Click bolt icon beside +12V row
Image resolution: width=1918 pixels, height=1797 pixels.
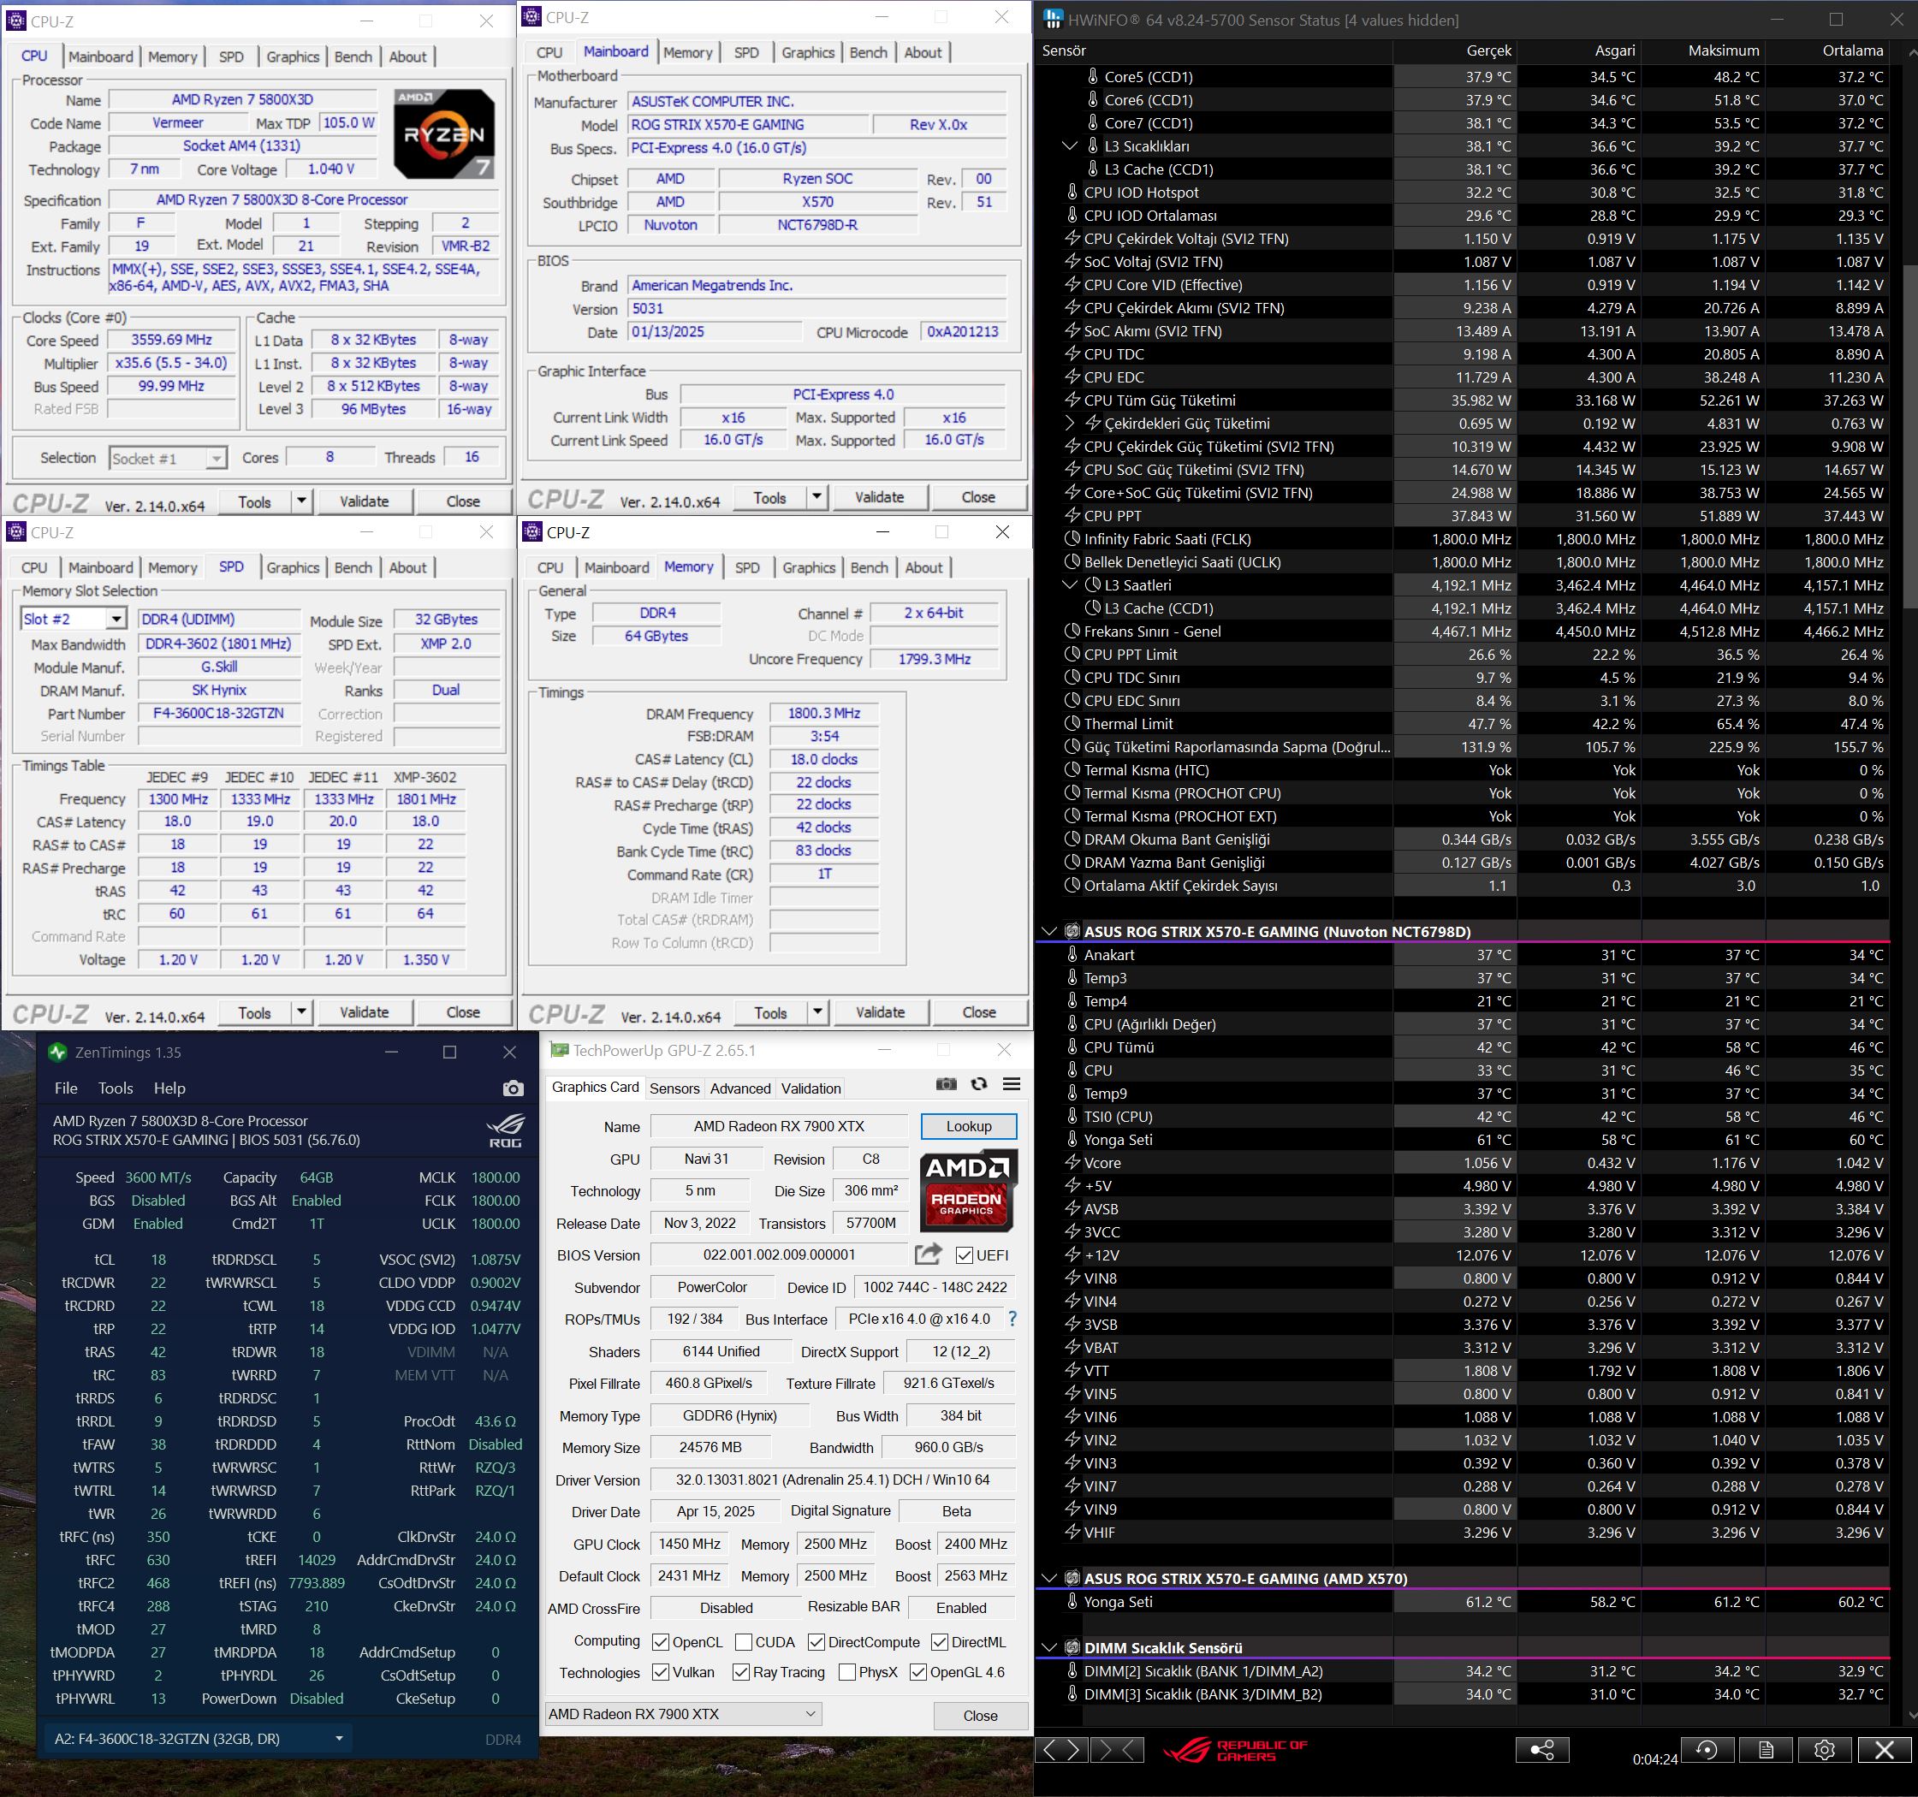point(1072,1254)
